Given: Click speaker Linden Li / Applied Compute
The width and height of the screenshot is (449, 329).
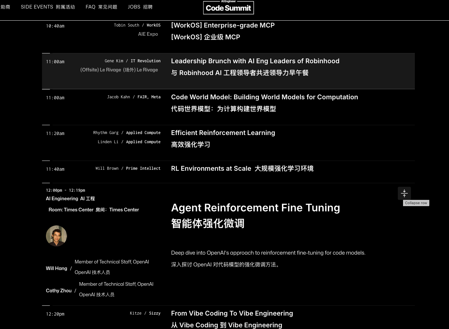Looking at the screenshot, I should pyautogui.click(x=129, y=142).
